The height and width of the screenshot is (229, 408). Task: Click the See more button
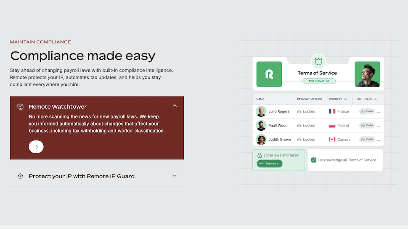(270, 163)
